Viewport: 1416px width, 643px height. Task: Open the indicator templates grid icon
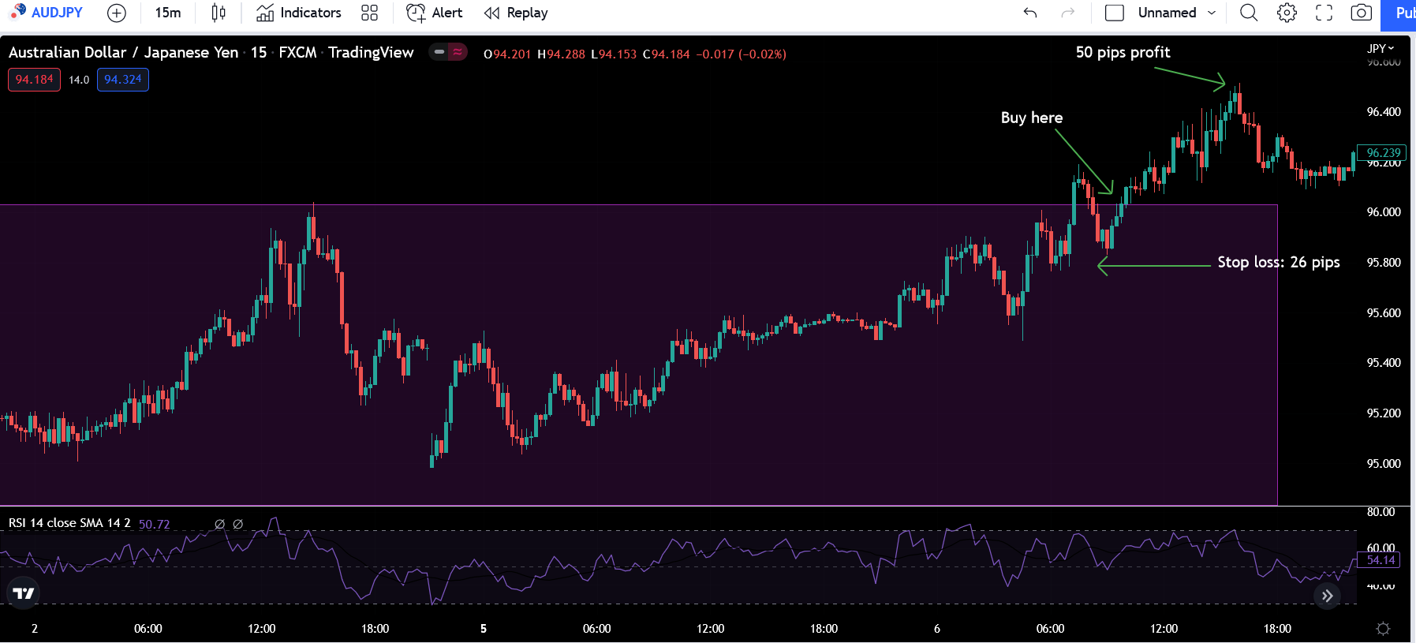coord(369,13)
